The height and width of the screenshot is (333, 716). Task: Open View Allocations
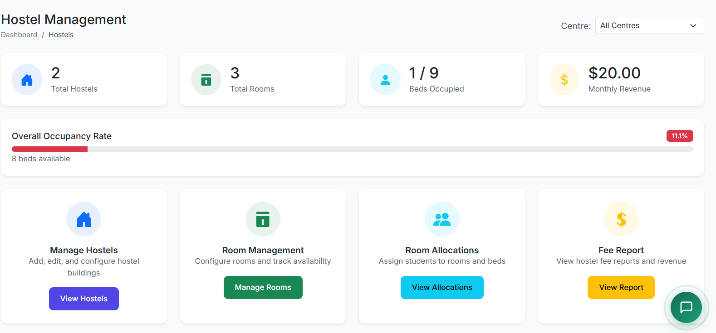[442, 287]
